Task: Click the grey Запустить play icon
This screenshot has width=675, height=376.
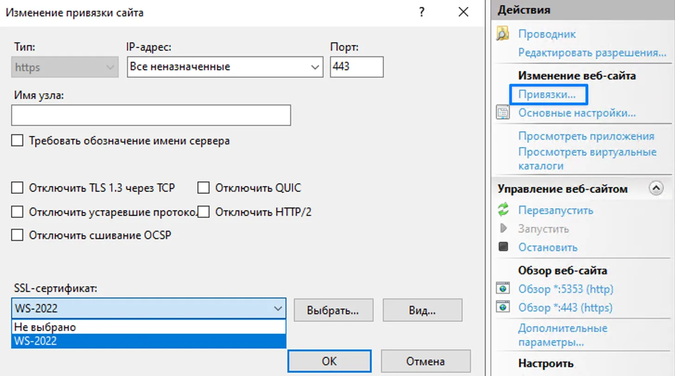Action: (503, 228)
